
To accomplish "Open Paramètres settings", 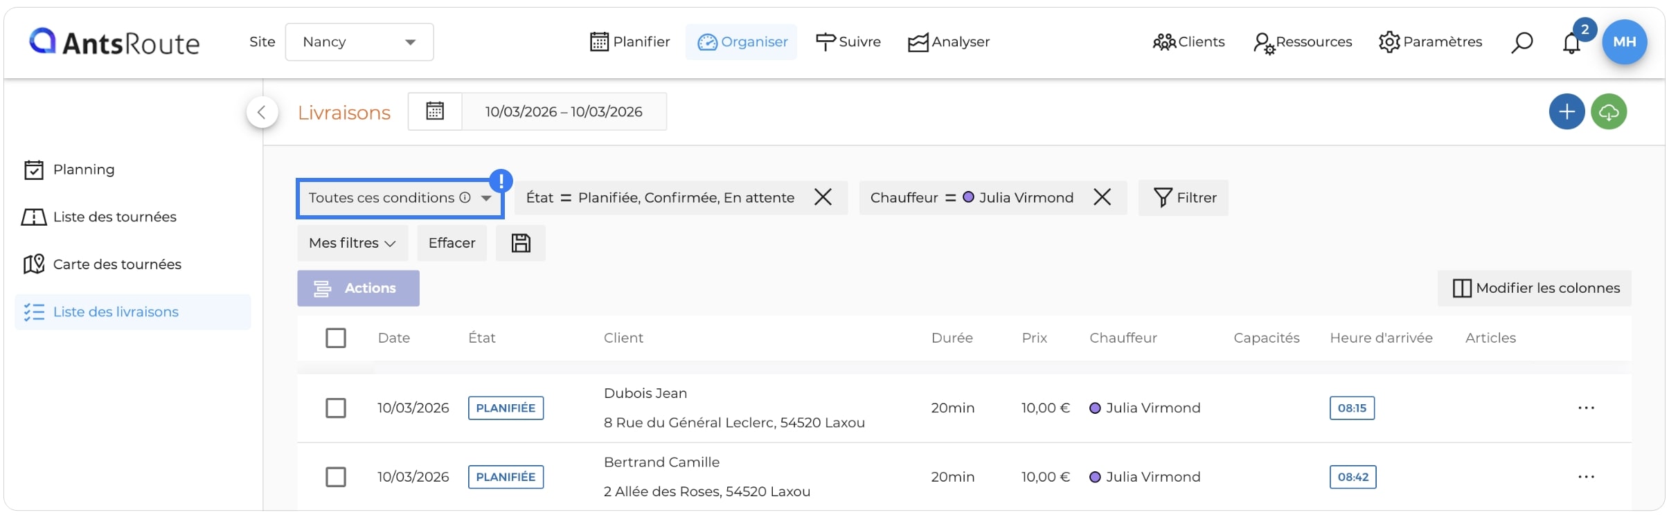I will (1430, 42).
